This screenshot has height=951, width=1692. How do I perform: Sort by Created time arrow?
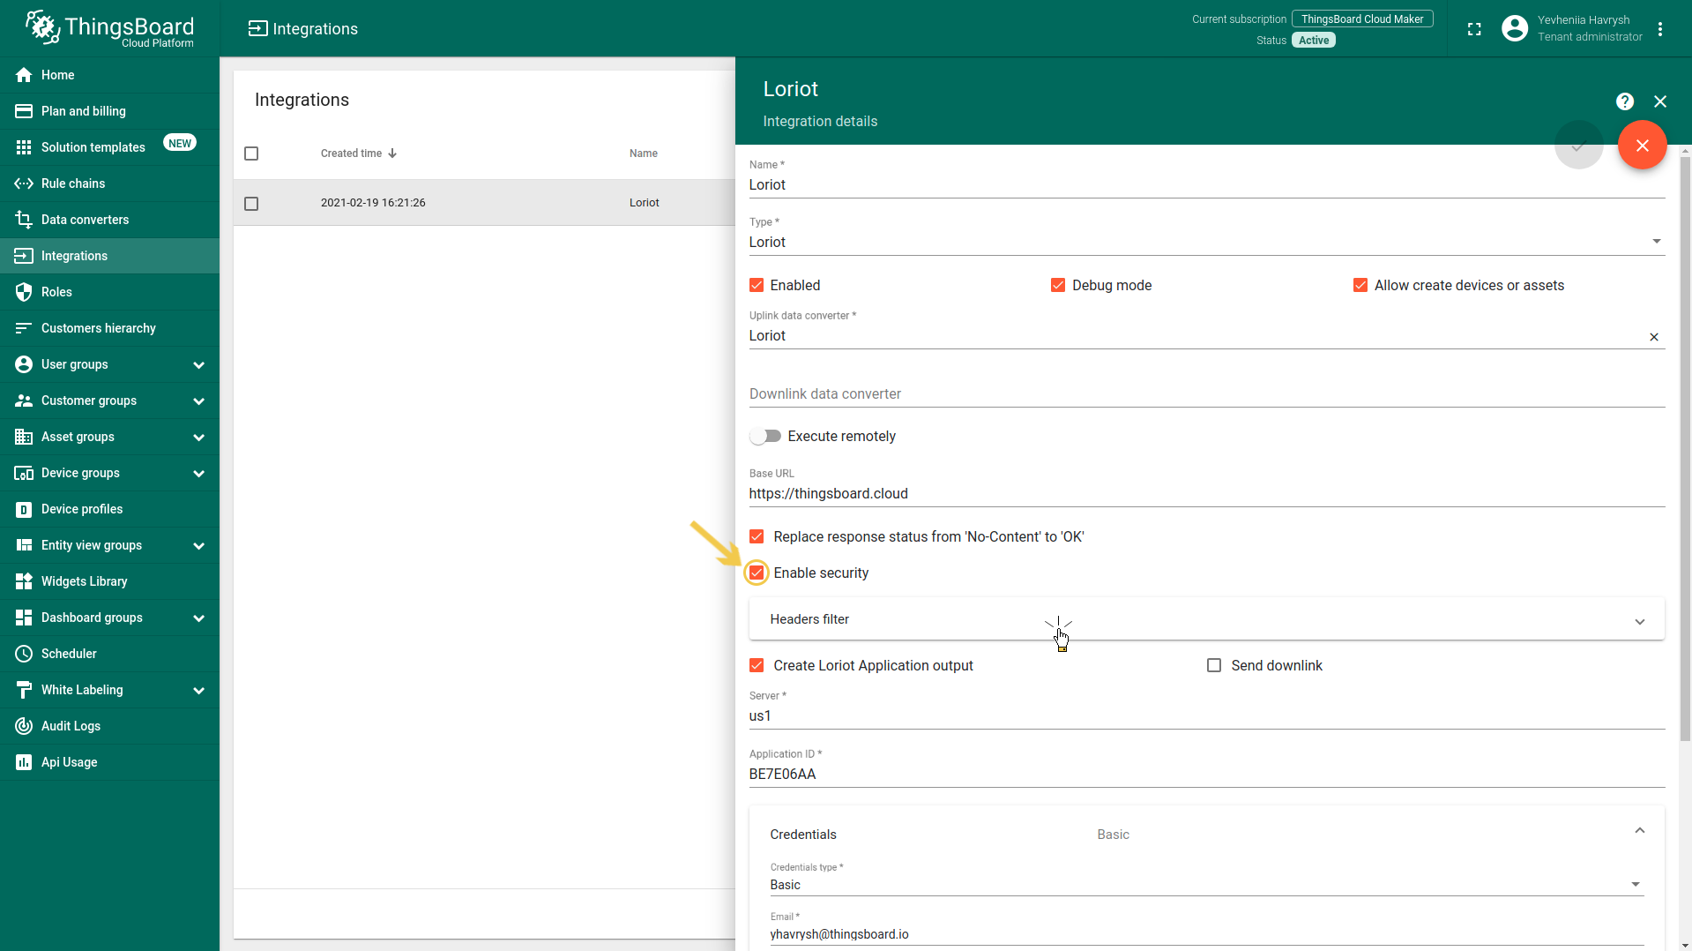click(x=392, y=154)
